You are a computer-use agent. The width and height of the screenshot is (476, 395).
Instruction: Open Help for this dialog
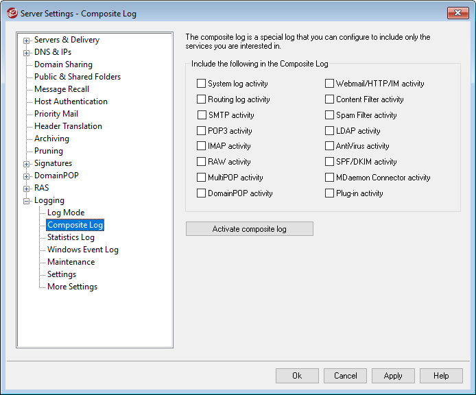(441, 376)
